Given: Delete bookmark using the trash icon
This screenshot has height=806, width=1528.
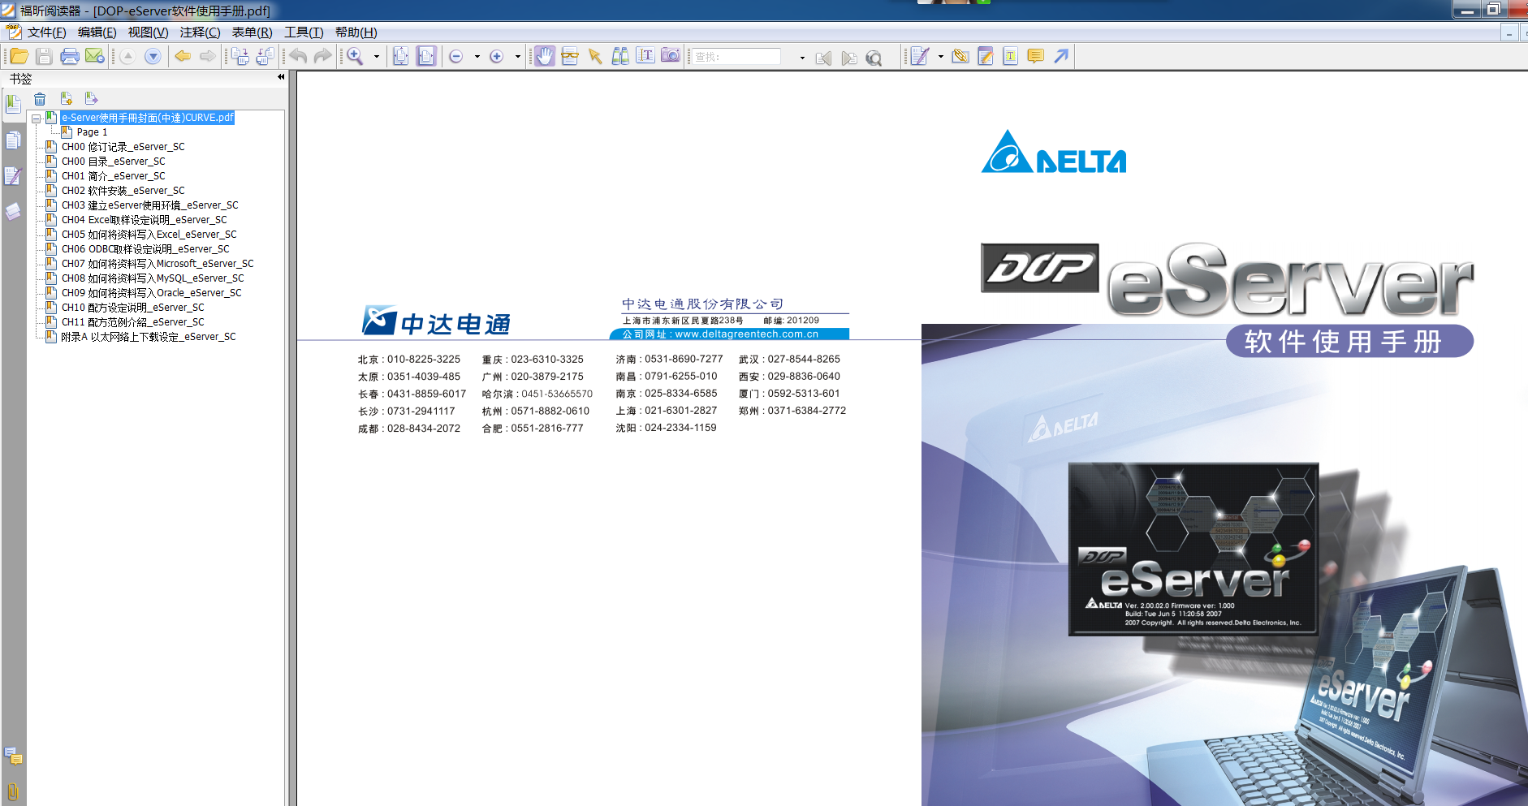Looking at the screenshot, I should click(x=40, y=99).
